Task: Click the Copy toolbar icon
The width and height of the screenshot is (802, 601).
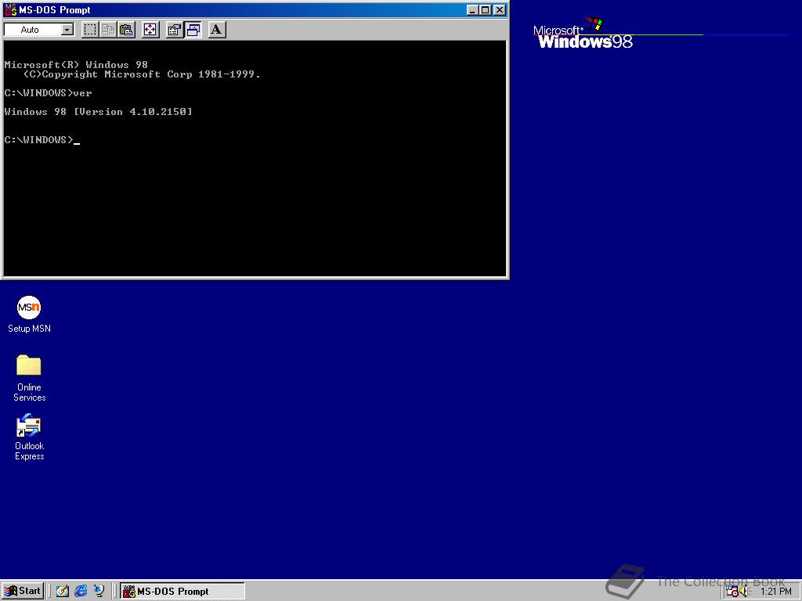Action: coord(108,30)
